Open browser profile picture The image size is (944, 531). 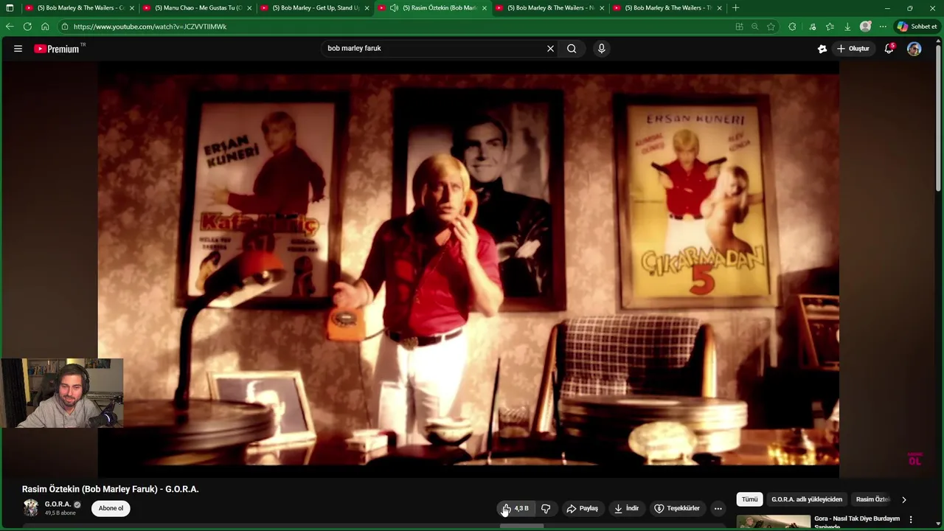point(866,27)
